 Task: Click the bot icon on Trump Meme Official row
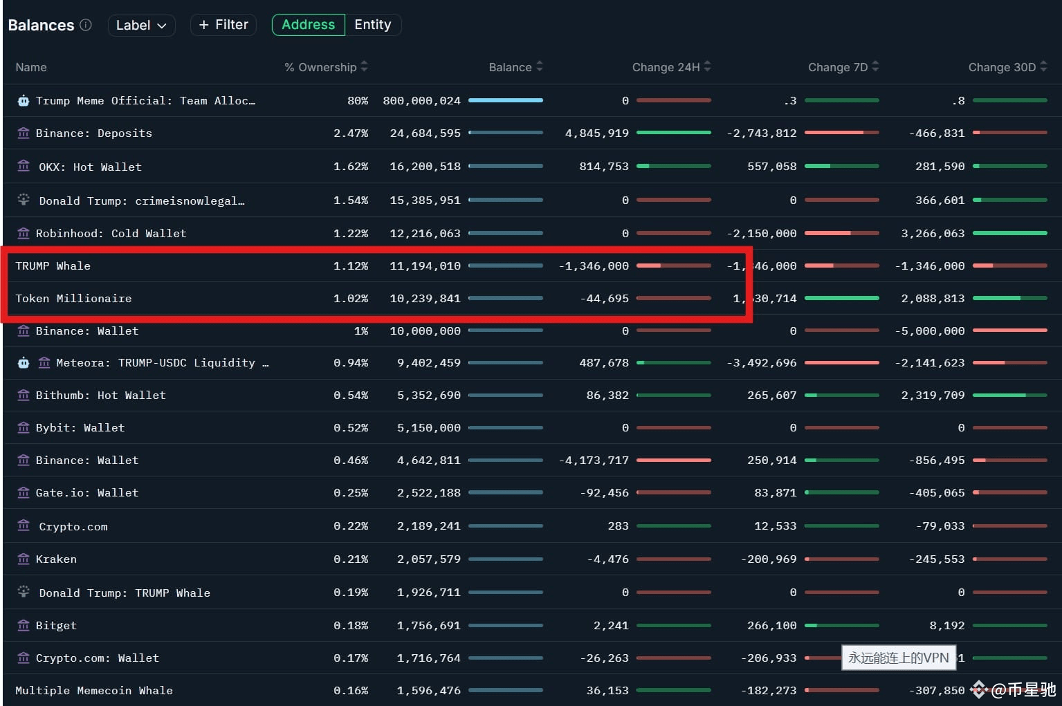23,101
